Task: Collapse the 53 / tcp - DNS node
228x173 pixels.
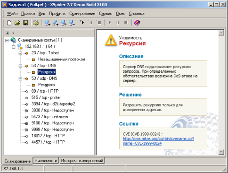Action: pyautogui.click(x=20, y=66)
